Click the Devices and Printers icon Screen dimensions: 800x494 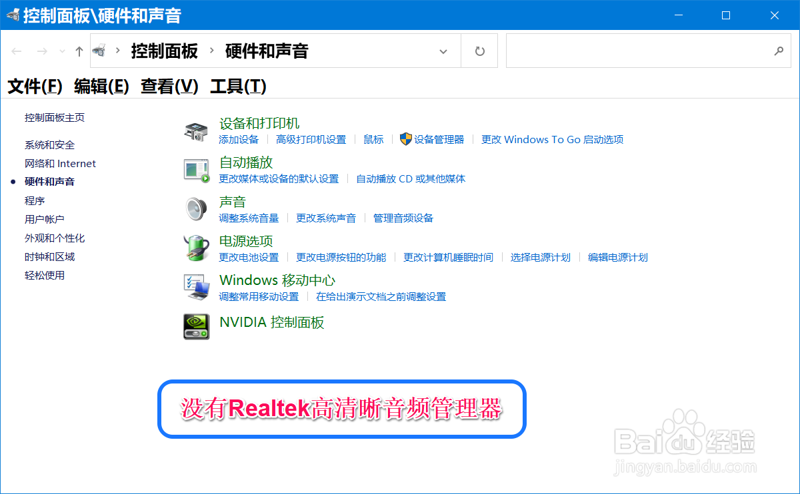[196, 131]
